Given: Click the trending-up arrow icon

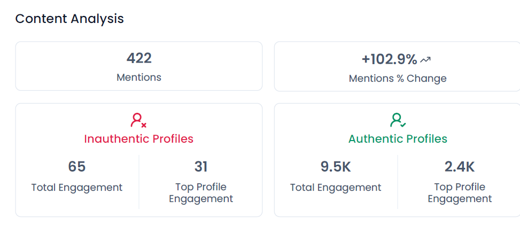Looking at the screenshot, I should click(x=425, y=59).
